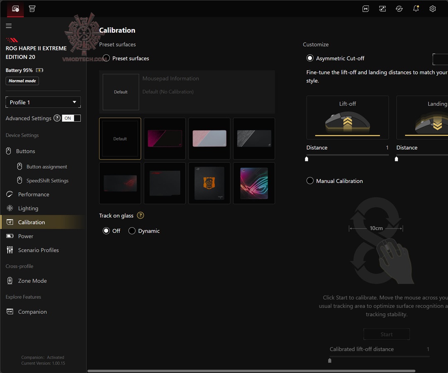The height and width of the screenshot is (373, 448).
Task: Adjust the Landing Distance slider handle
Action: (x=396, y=159)
